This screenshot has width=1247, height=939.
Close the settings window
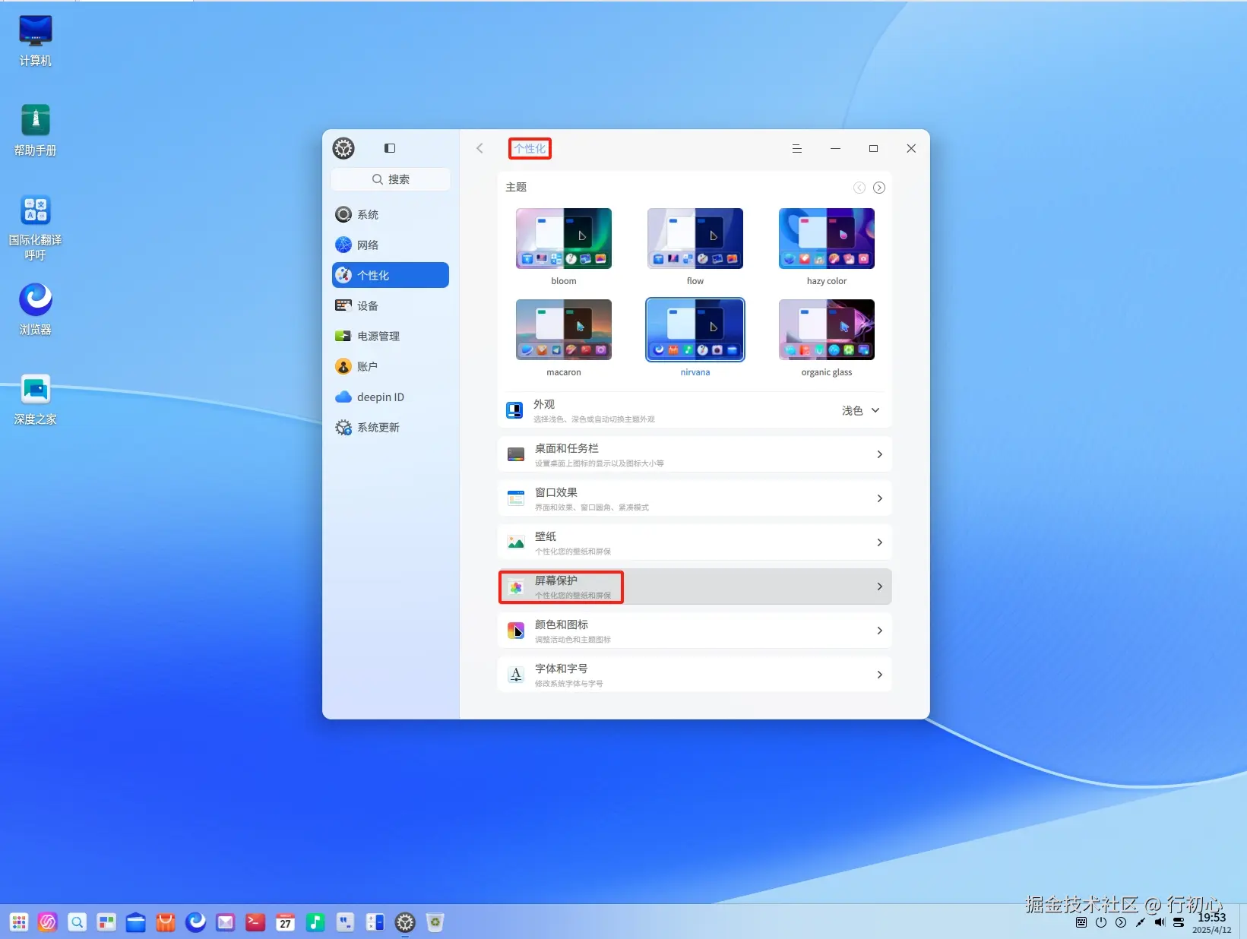911,148
